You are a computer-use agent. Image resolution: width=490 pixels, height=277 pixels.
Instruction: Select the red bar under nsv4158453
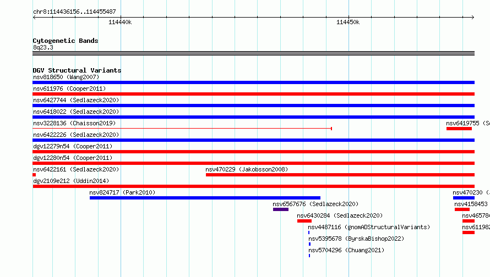click(x=462, y=209)
